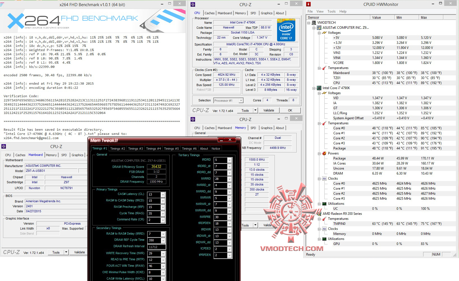Click the VMODTECH computer icon in HWMonitor

314,23
